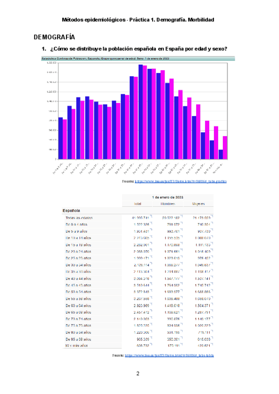The image size is (279, 394).
Task: Click the 'Hombres' column header
Action: pos(168,204)
